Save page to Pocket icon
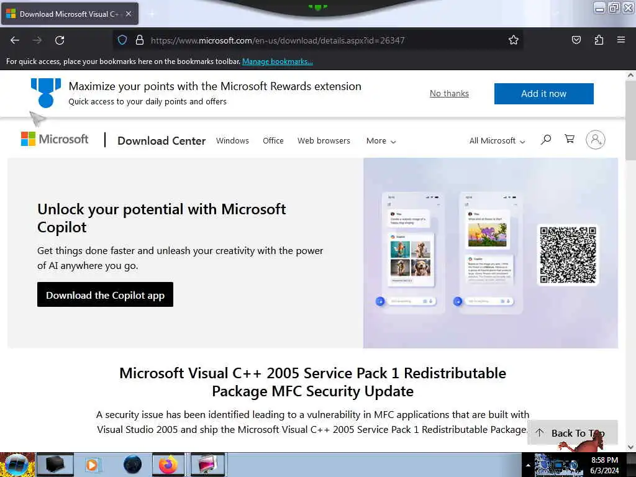Viewport: 636px width, 477px height. click(576, 40)
